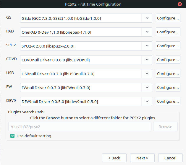Click the plugins search path field
The width and height of the screenshot is (186, 165).
(x=80, y=127)
